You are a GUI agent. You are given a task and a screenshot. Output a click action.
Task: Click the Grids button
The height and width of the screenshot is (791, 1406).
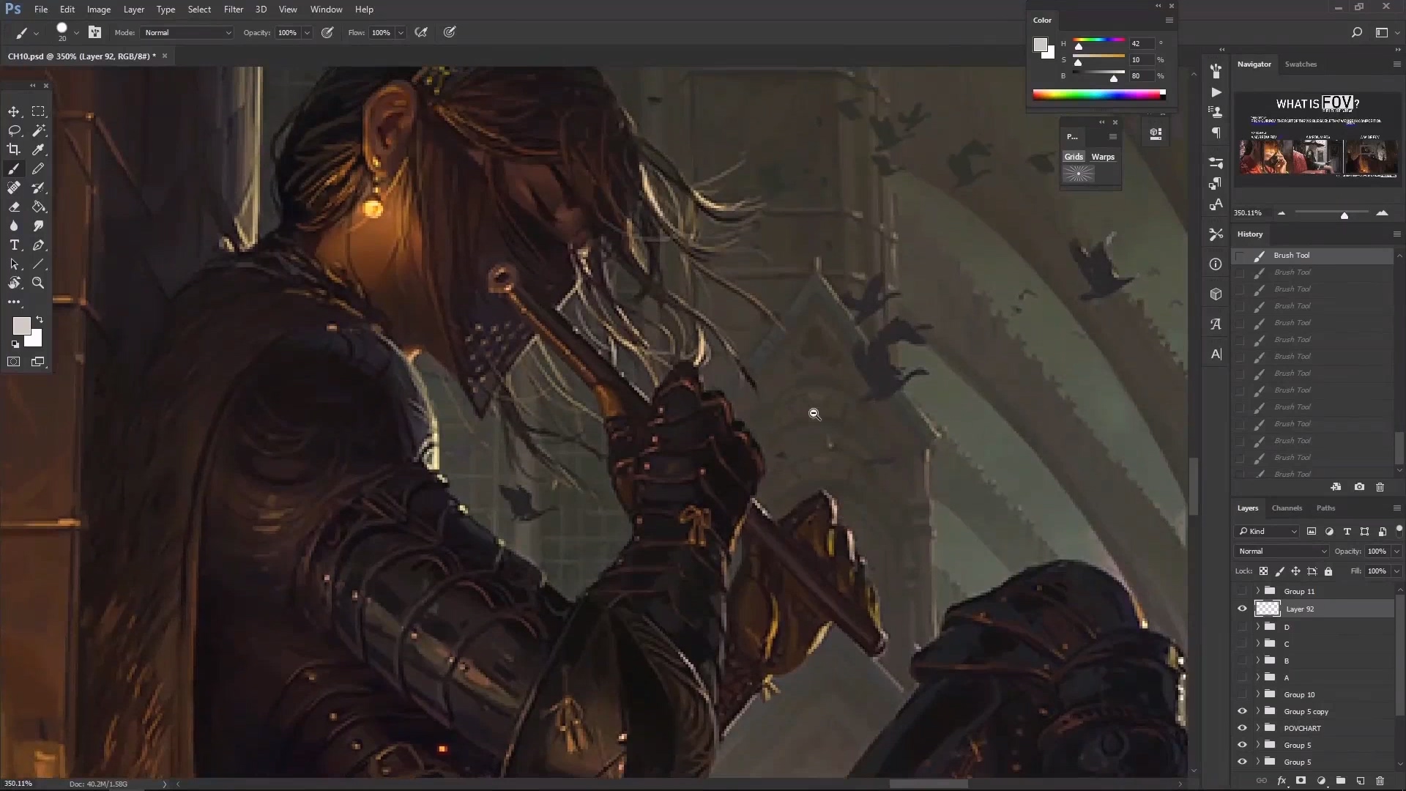[1074, 157]
